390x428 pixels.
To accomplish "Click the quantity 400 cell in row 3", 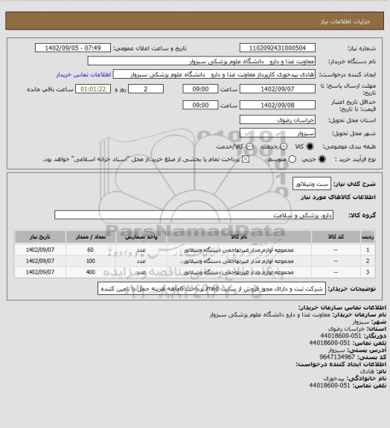I will (91, 272).
